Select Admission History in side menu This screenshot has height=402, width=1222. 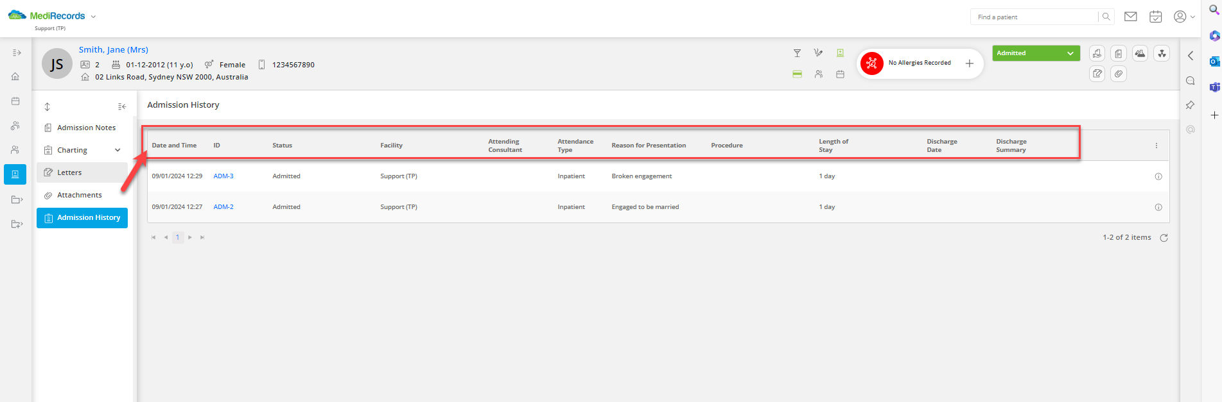82,218
